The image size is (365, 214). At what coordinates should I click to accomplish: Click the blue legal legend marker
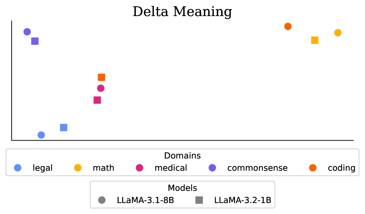click(18, 168)
